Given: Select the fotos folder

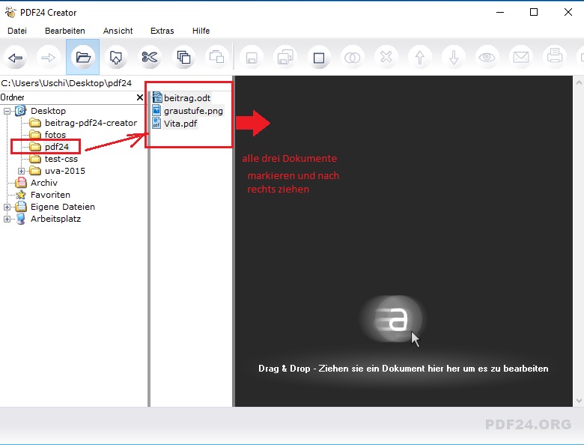Looking at the screenshot, I should coord(55,135).
